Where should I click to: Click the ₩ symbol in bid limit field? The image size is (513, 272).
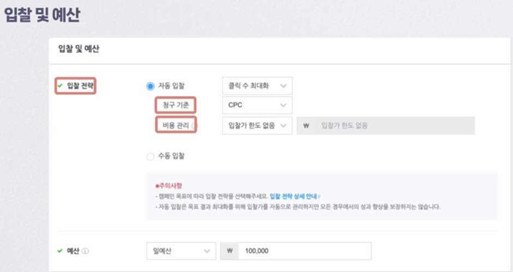tap(306, 125)
